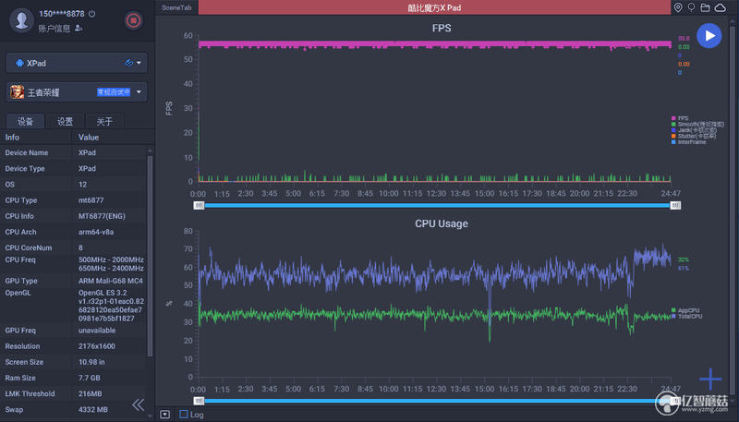Click the blue test-type badge next to 王者荣耀
The image size is (739, 422).
114,91
